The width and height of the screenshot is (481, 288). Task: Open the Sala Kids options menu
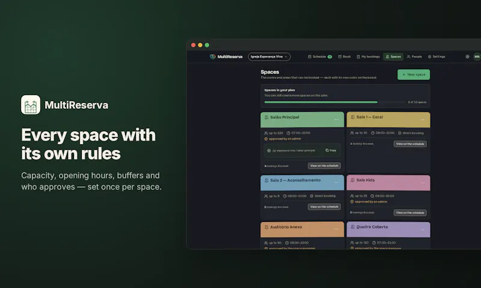click(423, 183)
